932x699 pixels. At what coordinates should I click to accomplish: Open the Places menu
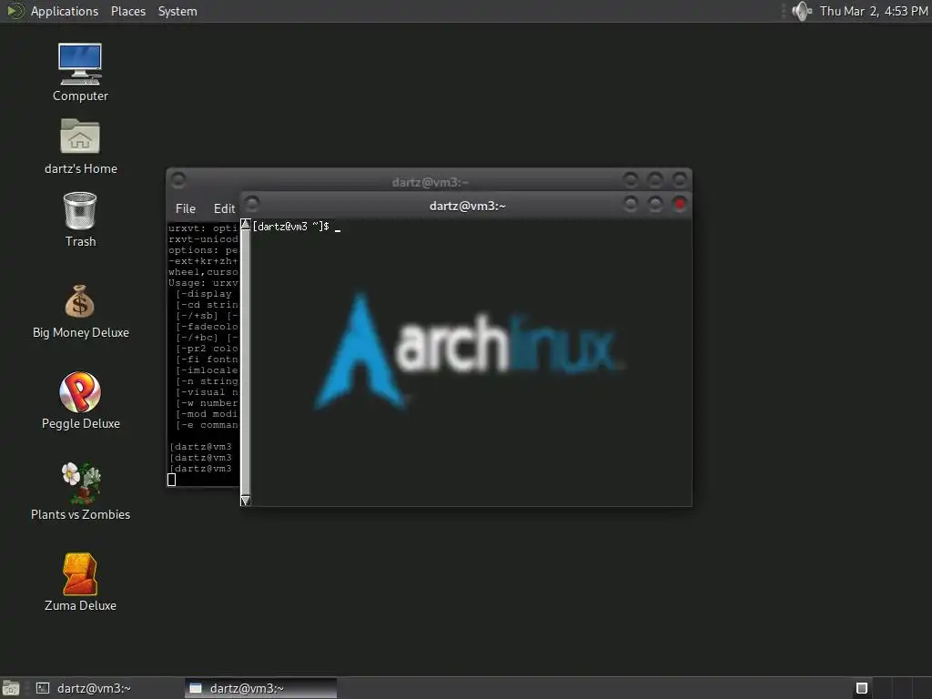point(128,11)
